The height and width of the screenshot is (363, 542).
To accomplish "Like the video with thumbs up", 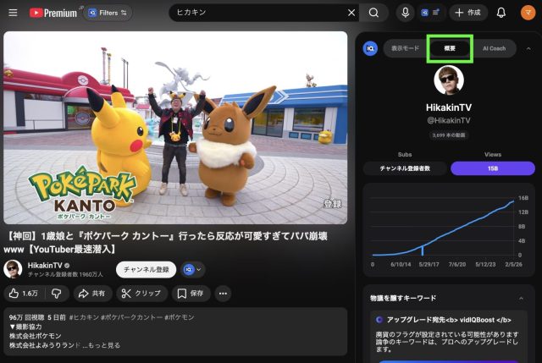I will [x=23, y=294].
